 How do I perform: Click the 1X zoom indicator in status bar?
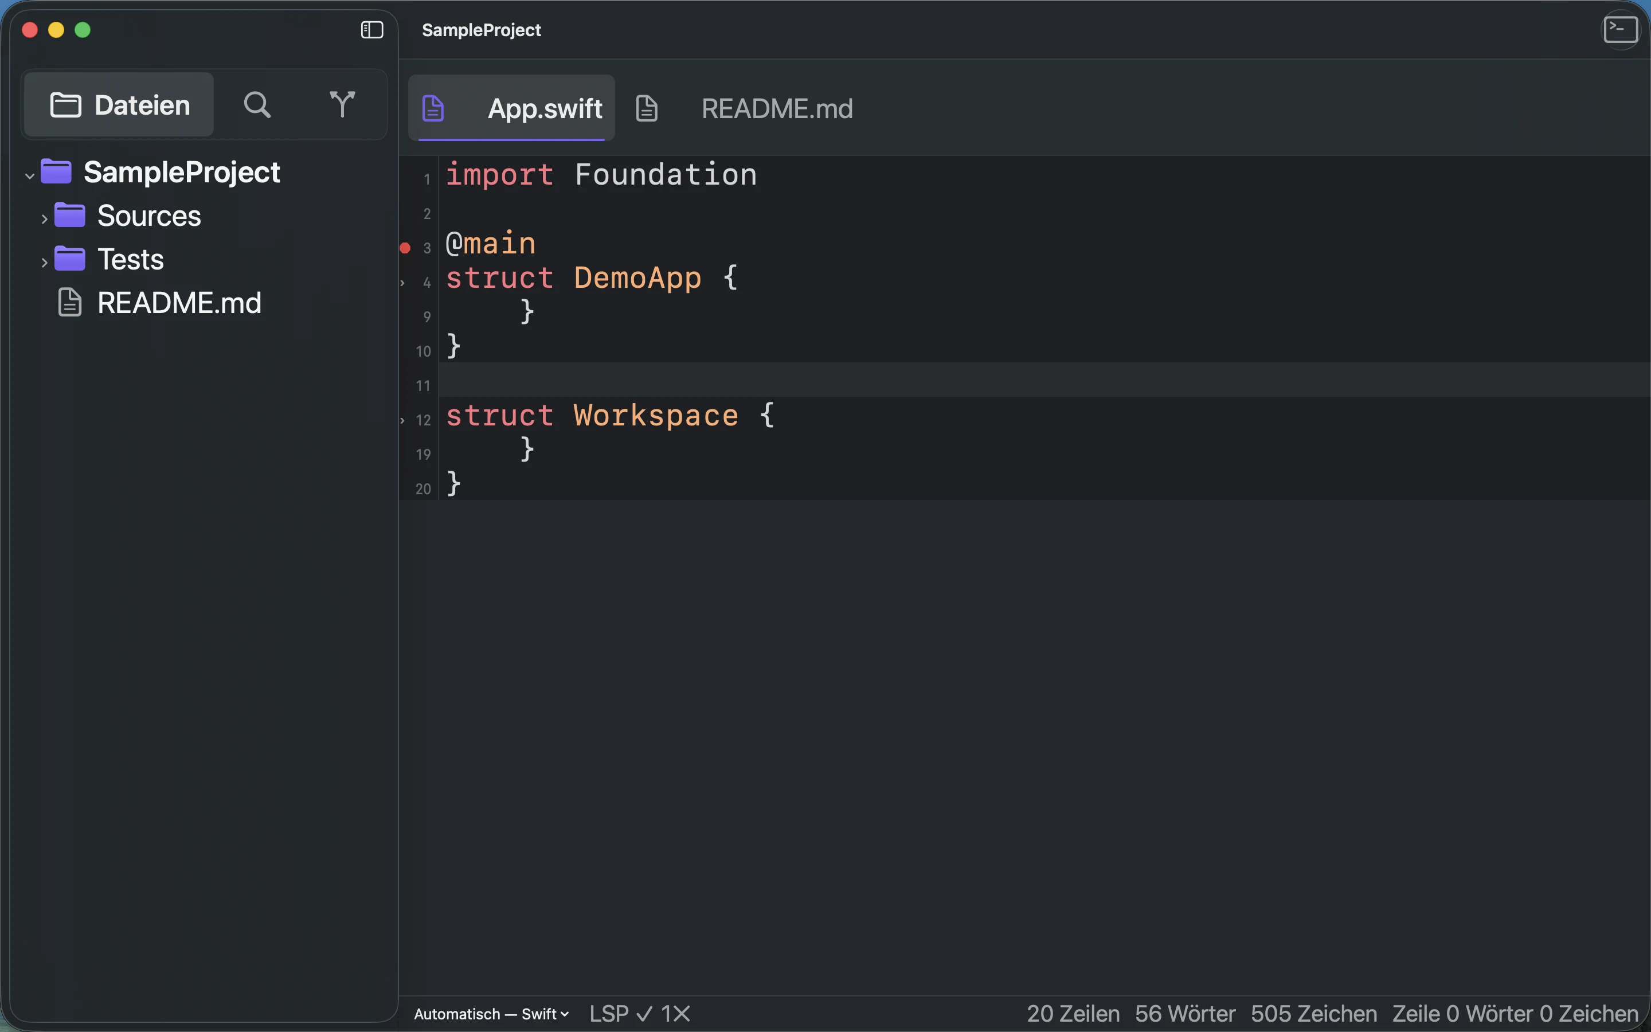[x=675, y=1014]
